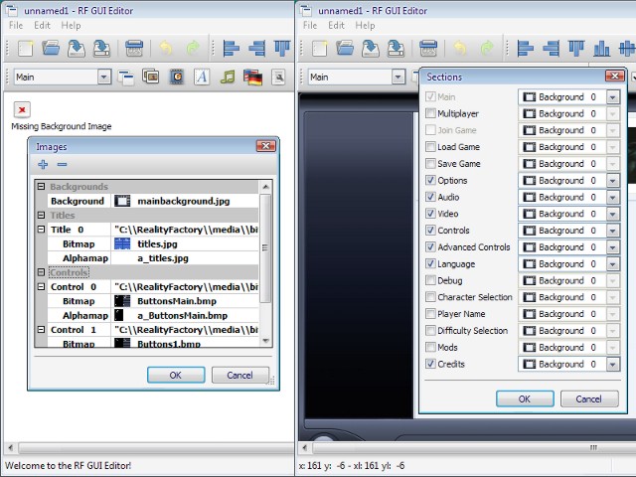Click OK in the Sections dialog
The height and width of the screenshot is (477, 636).
pyautogui.click(x=525, y=398)
